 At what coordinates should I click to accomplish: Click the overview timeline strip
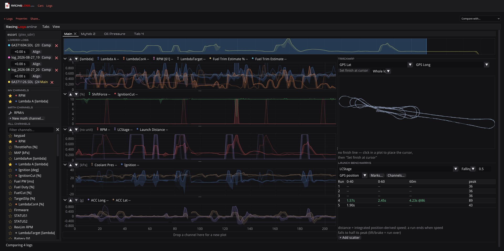click(x=279, y=47)
